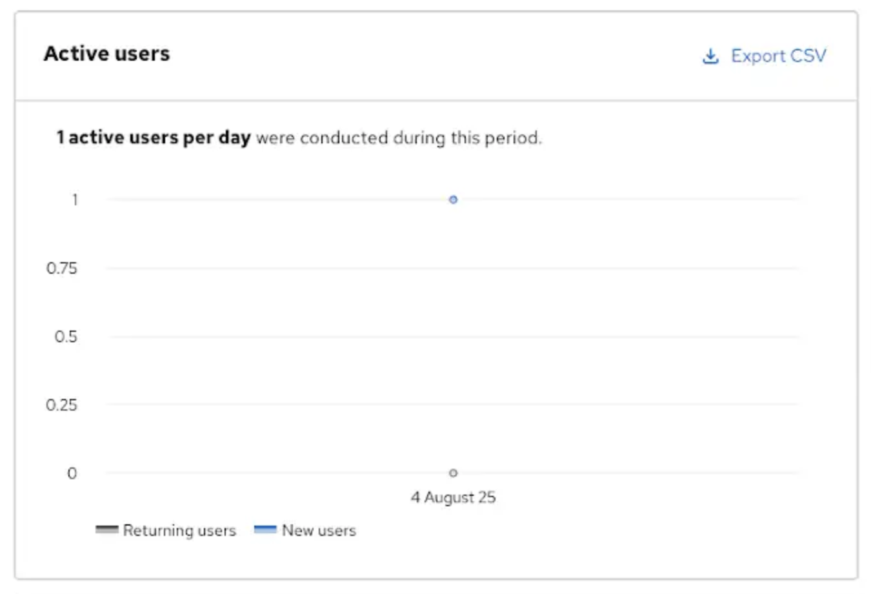Click the bold '1 active users per day' text

tap(153, 138)
